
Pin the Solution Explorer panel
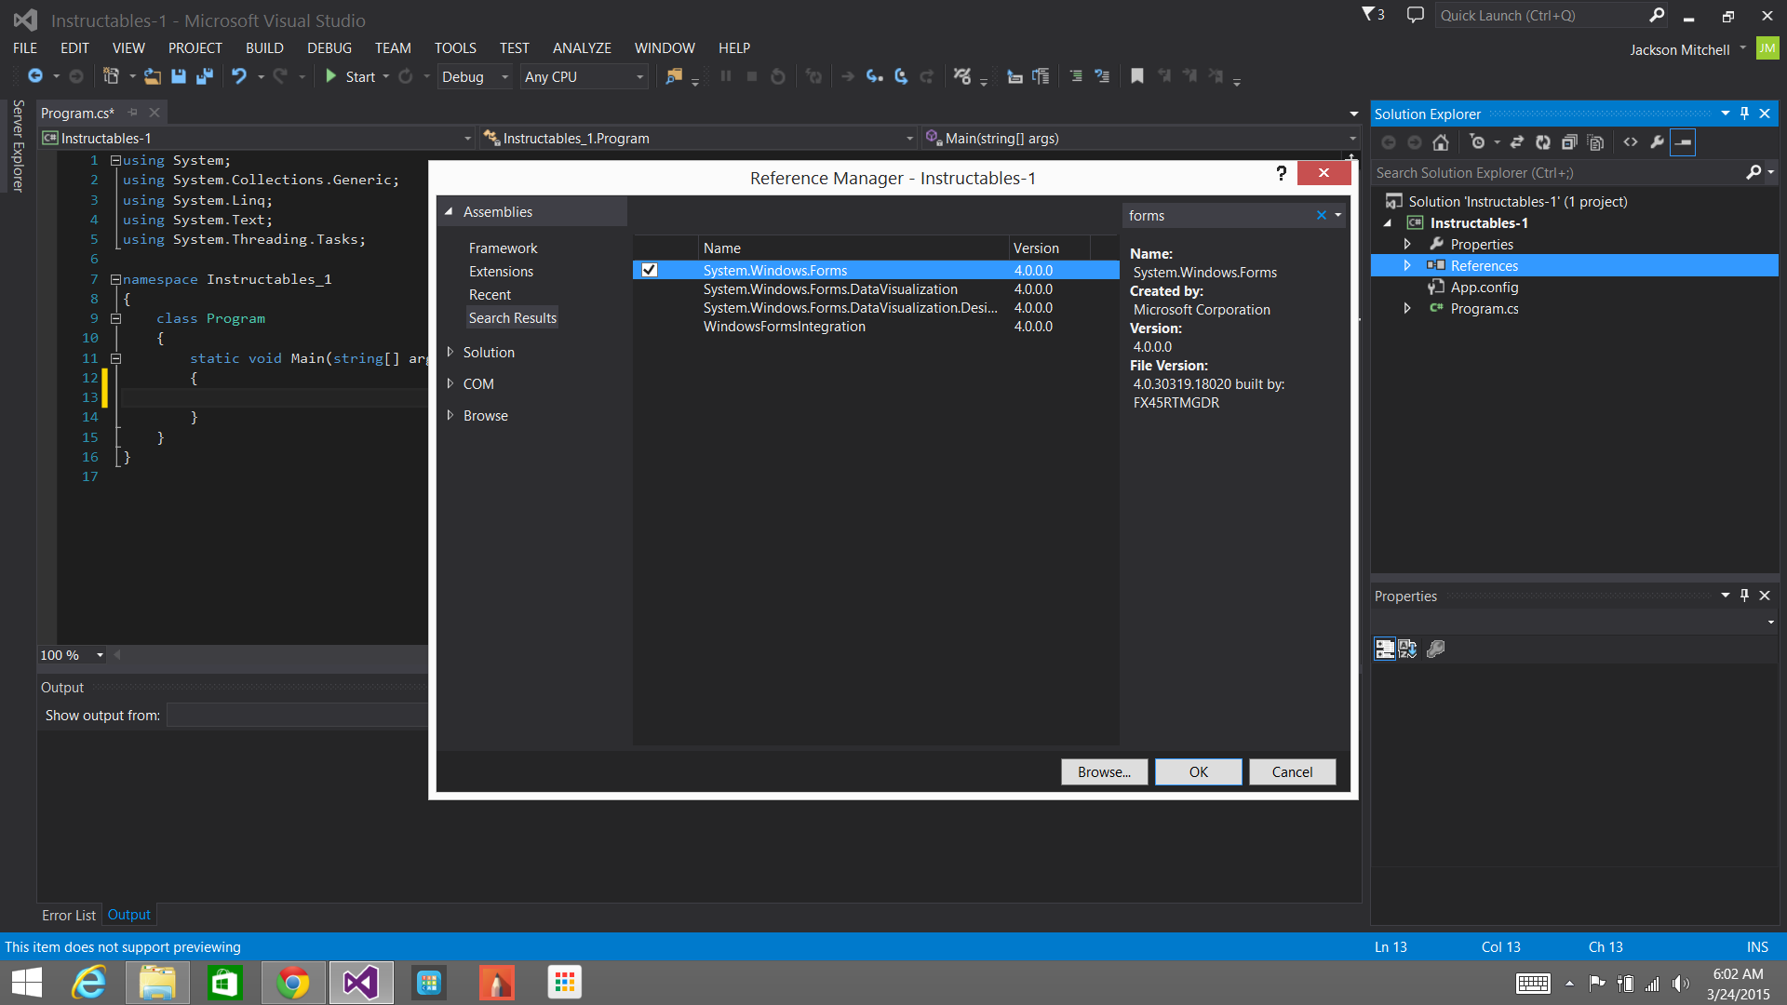point(1745,114)
